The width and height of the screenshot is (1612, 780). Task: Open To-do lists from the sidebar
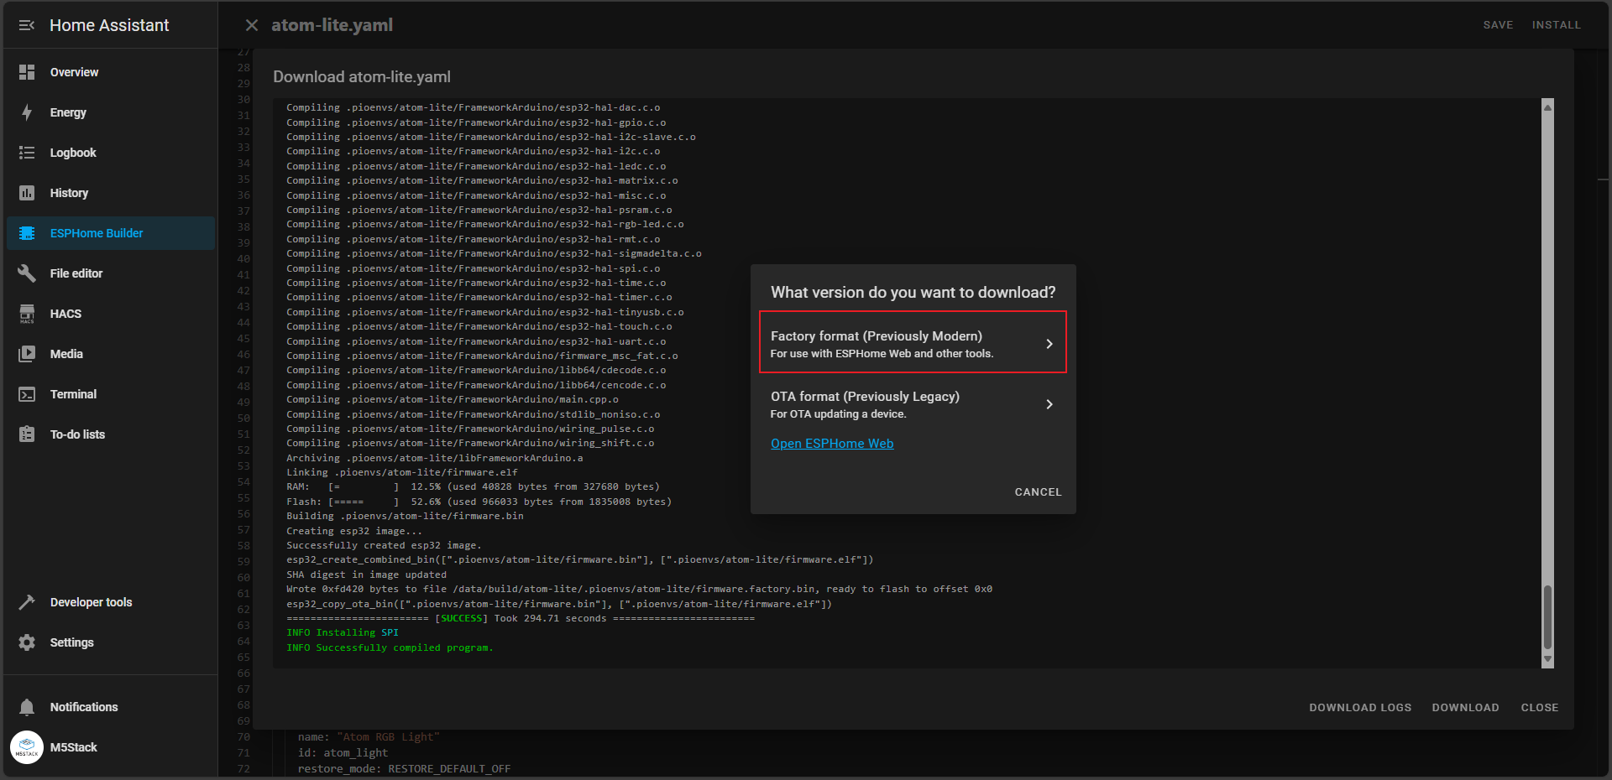tap(110, 434)
